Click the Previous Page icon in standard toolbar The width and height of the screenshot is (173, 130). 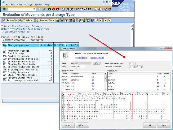pos(81,9)
